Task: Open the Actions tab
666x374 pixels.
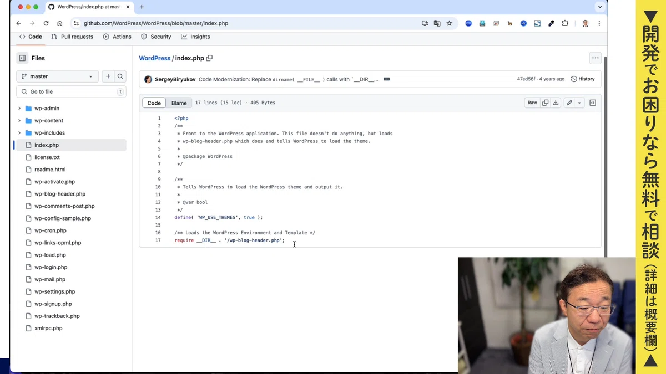Action: [117, 37]
